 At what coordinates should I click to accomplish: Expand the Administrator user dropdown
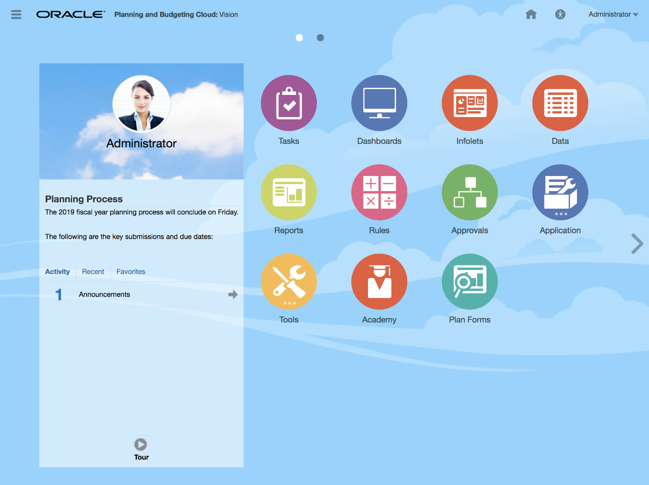[613, 14]
